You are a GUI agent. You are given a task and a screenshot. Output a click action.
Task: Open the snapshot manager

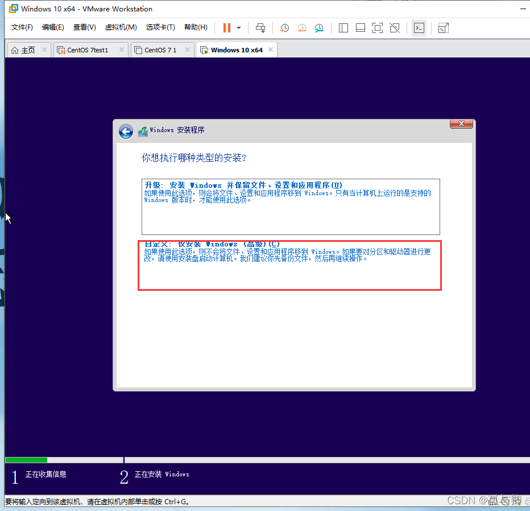(x=319, y=28)
